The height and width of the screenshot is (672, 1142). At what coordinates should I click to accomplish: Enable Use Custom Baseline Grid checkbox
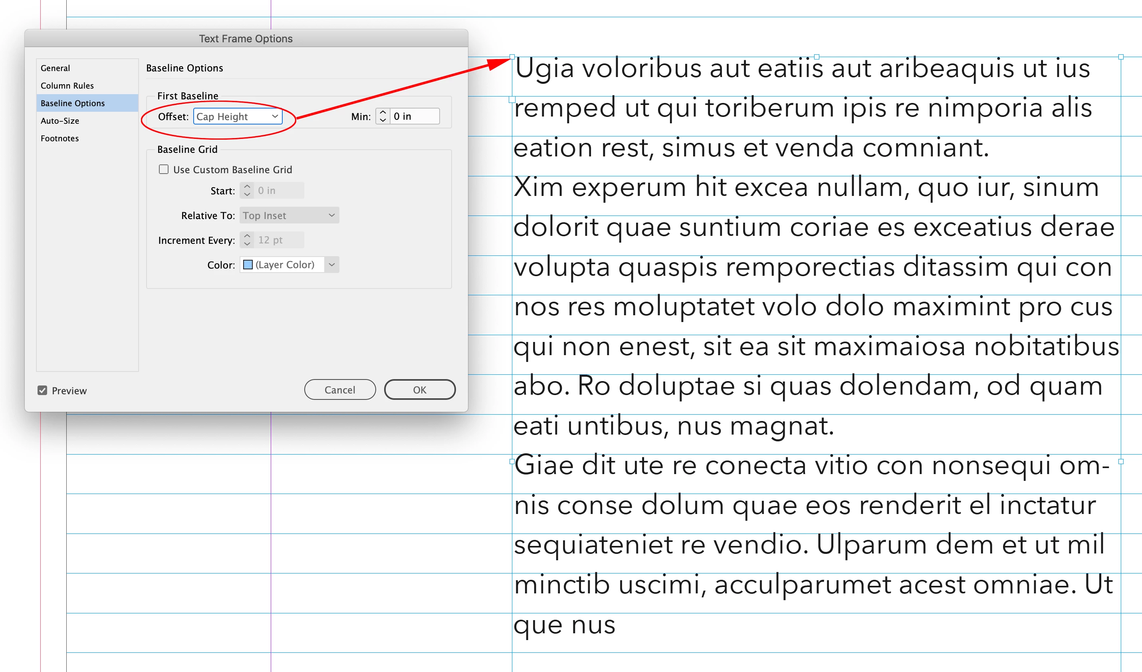pyautogui.click(x=164, y=169)
